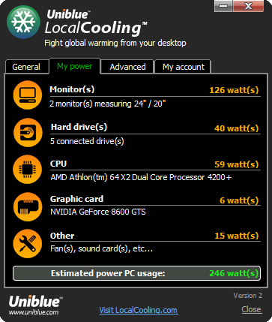Click the CPU heading
Image resolution: width=272 pixels, height=322 pixels.
click(58, 164)
